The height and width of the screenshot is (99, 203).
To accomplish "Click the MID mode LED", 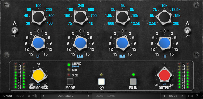I will point(69,70).
